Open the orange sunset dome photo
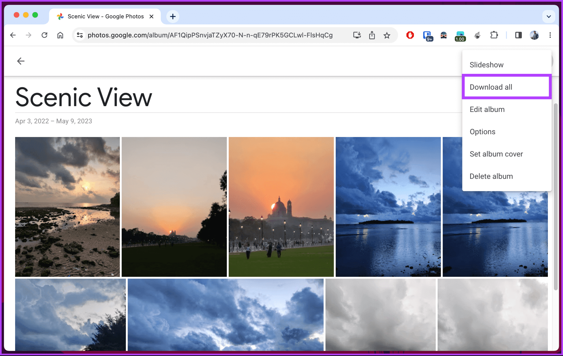This screenshot has width=563, height=356. pyautogui.click(x=281, y=206)
